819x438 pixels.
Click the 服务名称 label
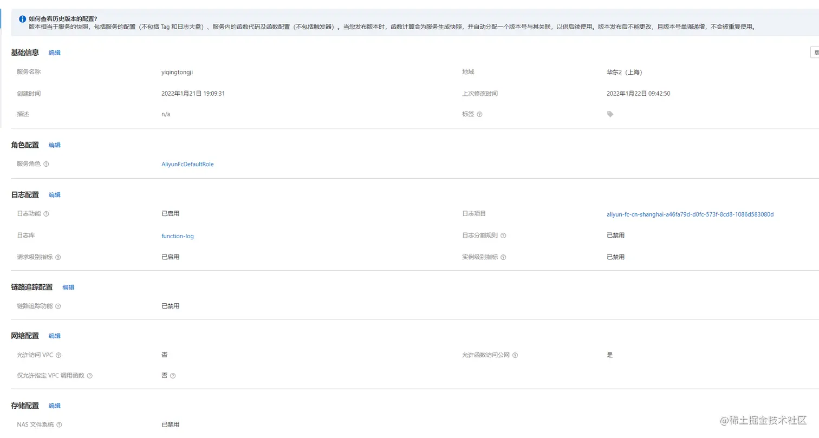click(29, 71)
